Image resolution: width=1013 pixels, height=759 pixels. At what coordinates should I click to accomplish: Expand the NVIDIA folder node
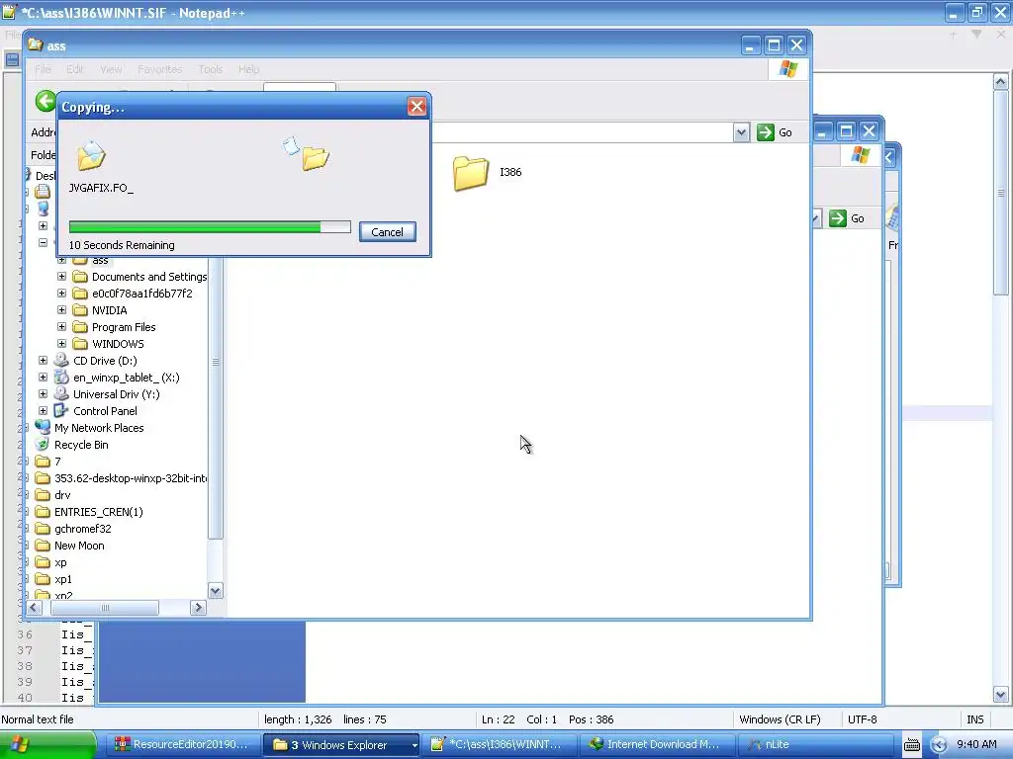62,309
